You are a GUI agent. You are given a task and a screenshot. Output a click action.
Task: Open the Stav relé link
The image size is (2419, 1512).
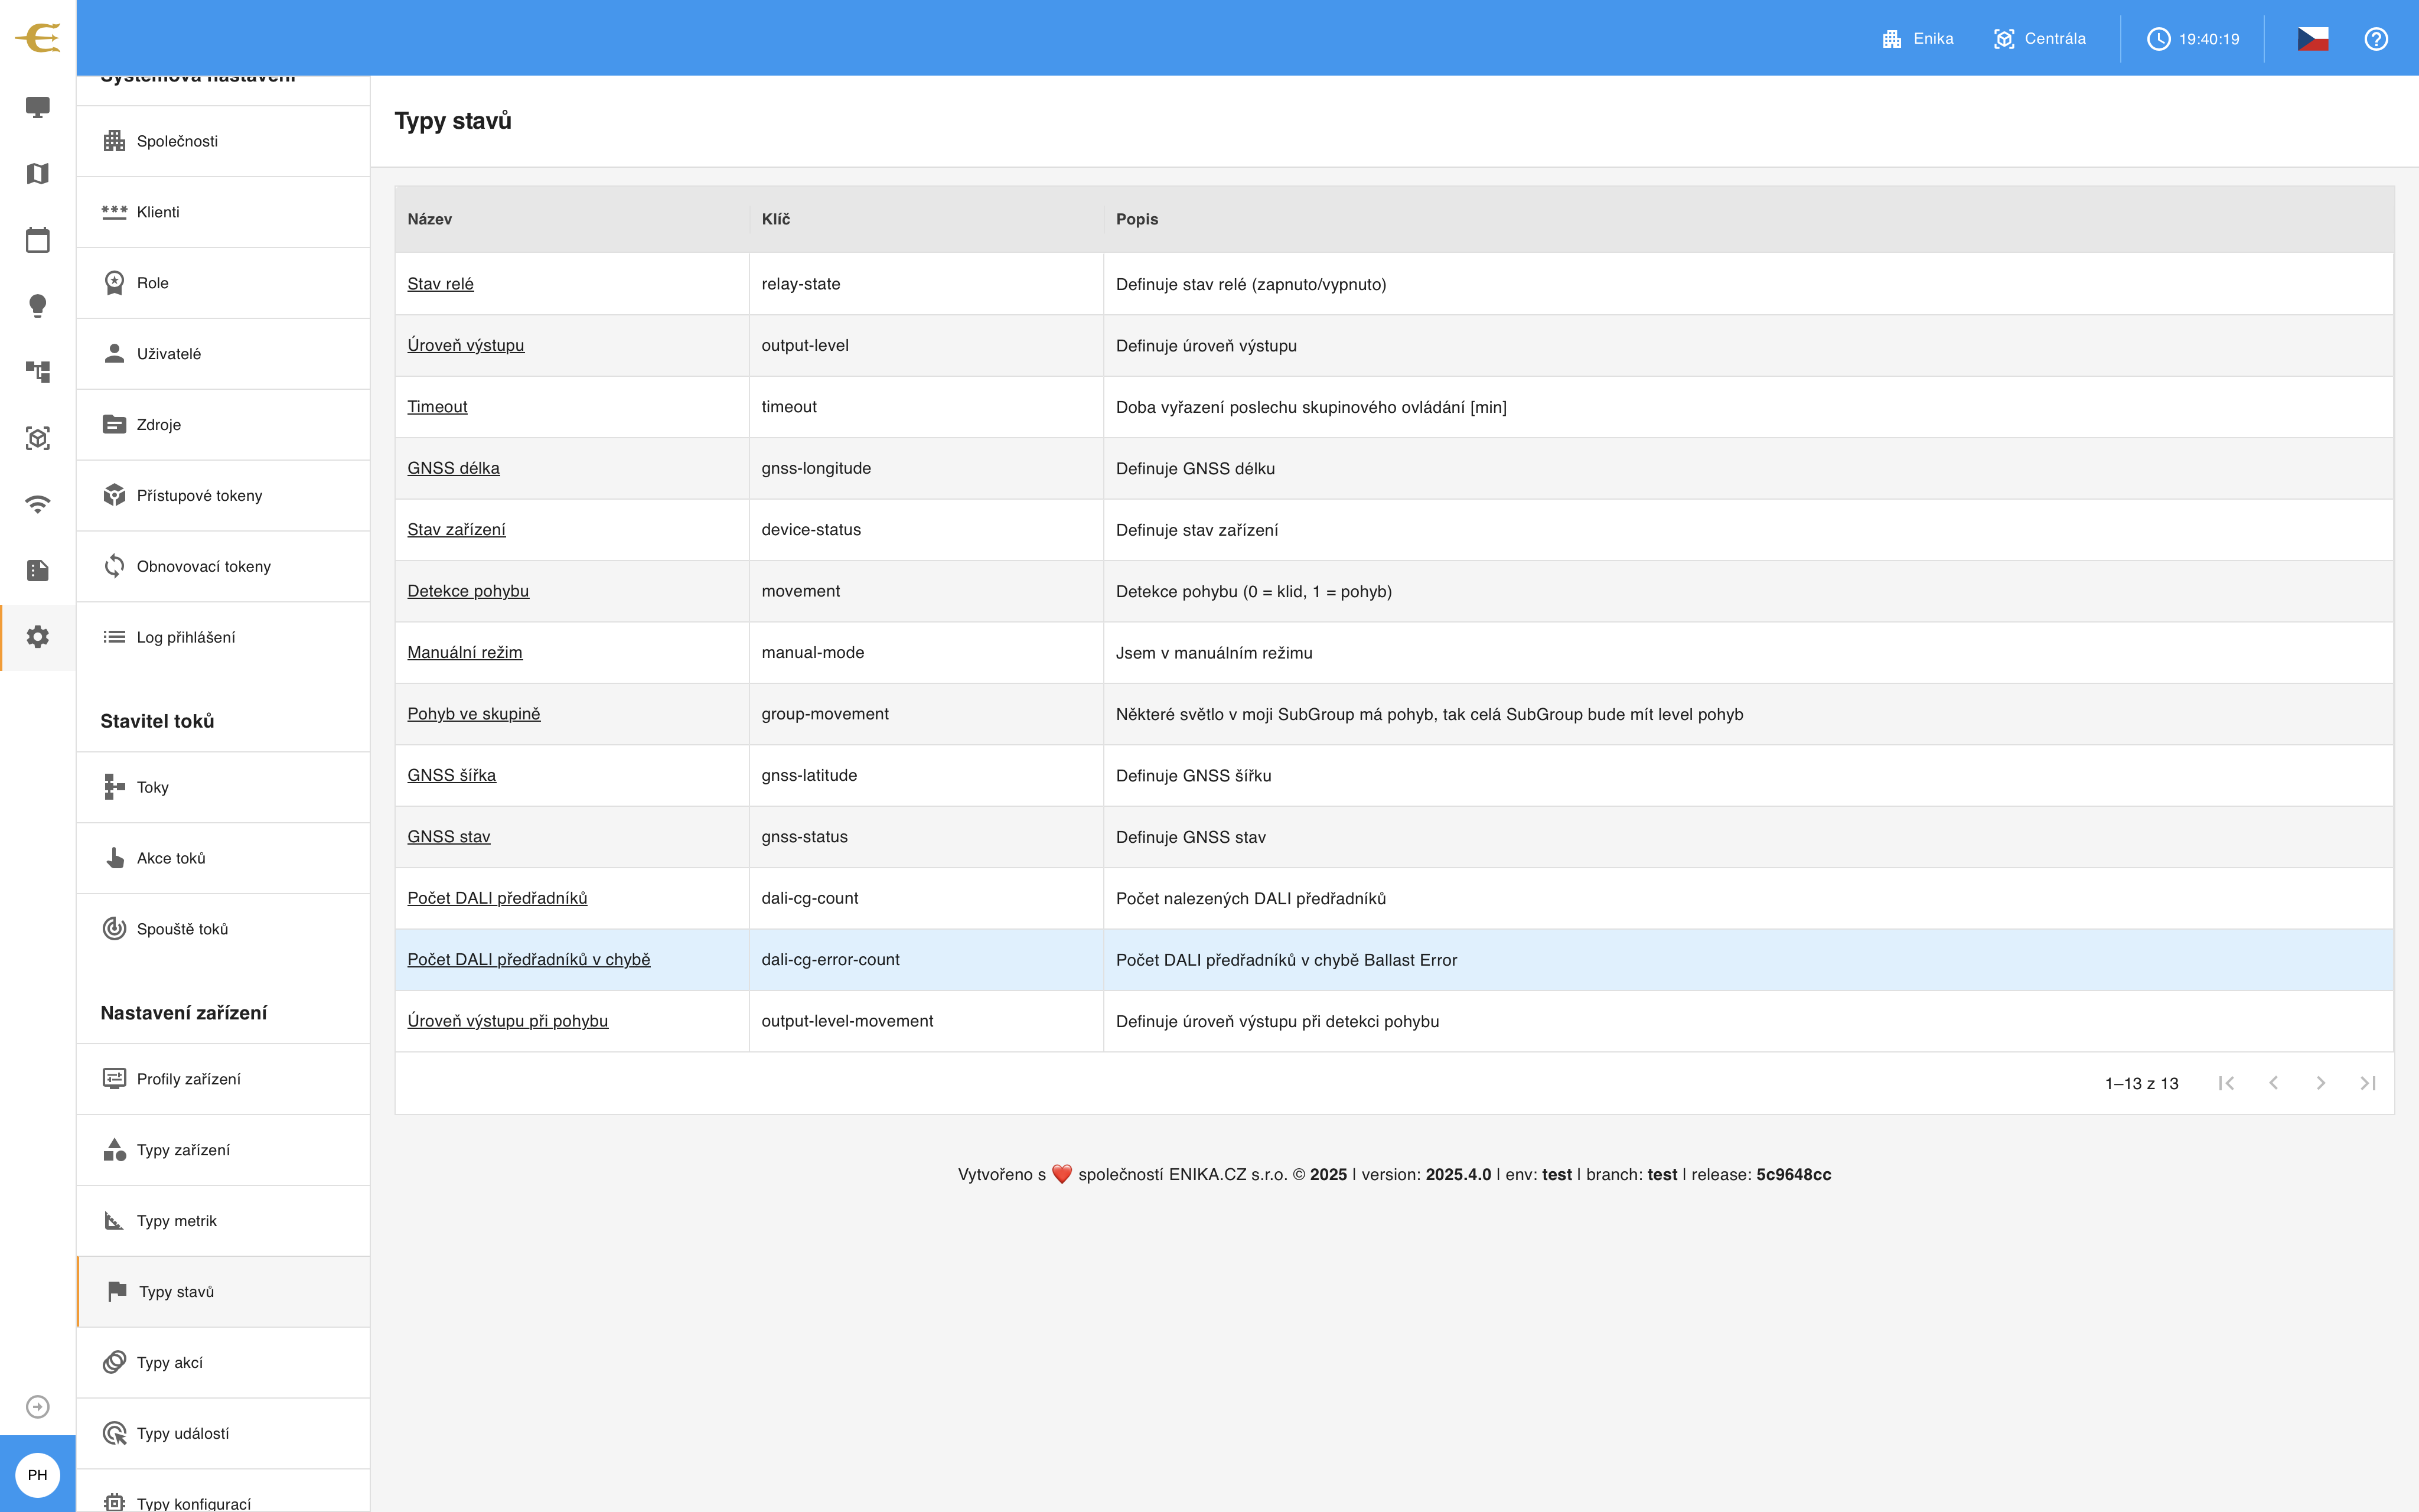(x=440, y=284)
